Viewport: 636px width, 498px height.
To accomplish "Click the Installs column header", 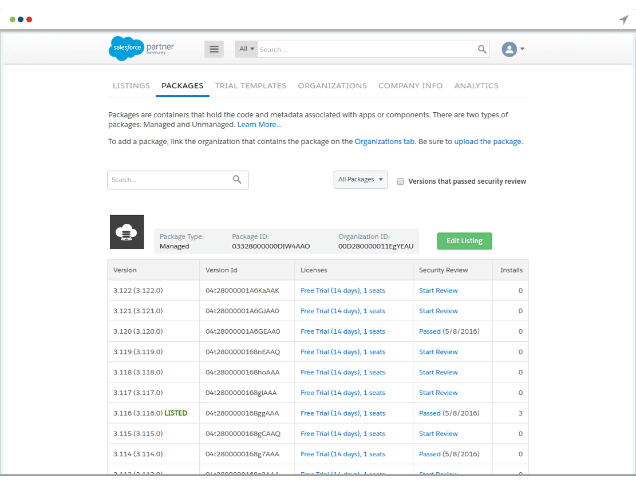I will 511,270.
